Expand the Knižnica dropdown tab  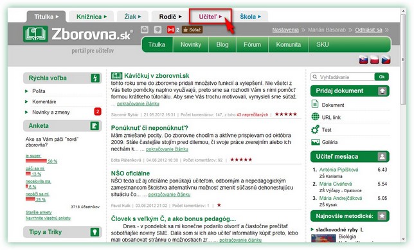91,17
